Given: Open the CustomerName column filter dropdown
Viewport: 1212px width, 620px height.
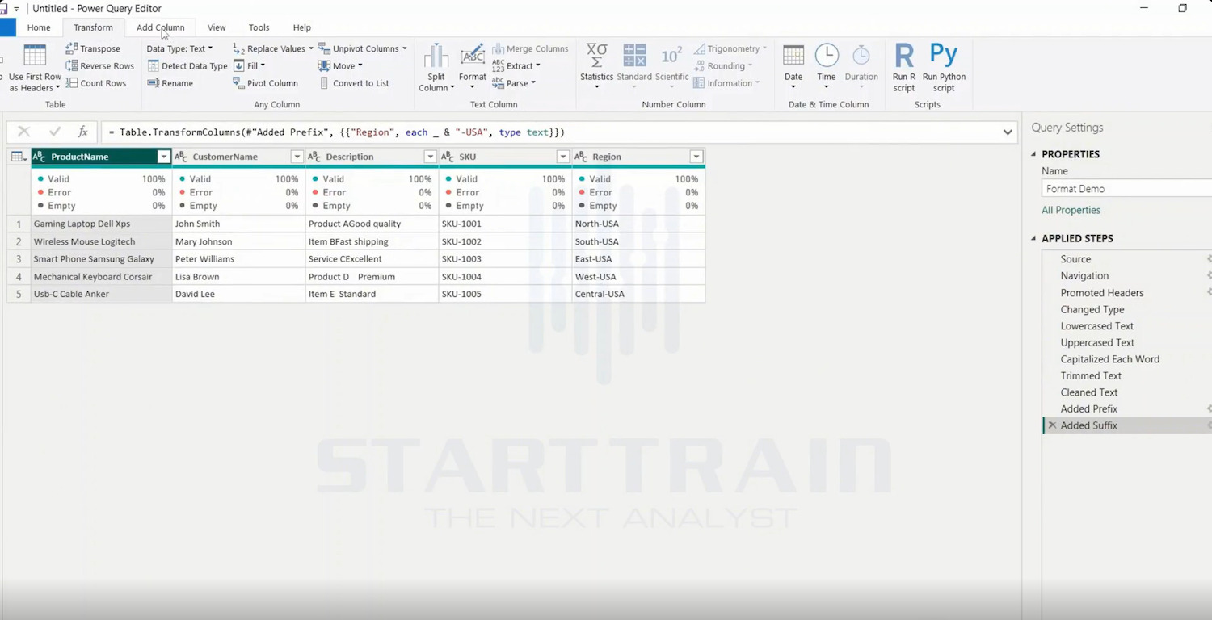Looking at the screenshot, I should (x=297, y=157).
